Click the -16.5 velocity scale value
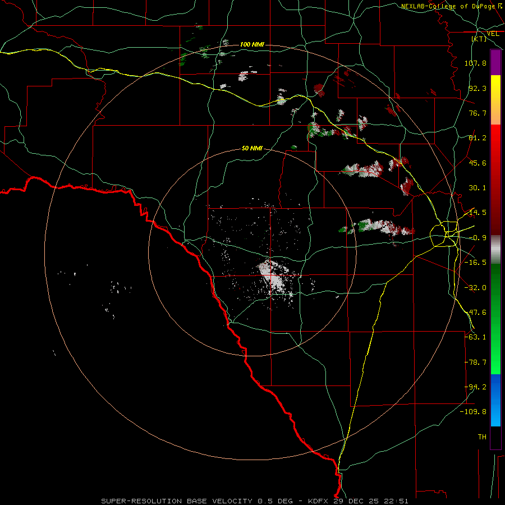Screen dimensions: 505x505 pyautogui.click(x=475, y=263)
